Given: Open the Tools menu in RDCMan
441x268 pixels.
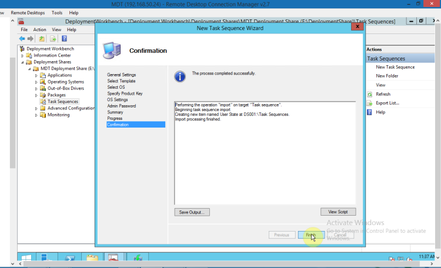Looking at the screenshot, I should [x=57, y=12].
